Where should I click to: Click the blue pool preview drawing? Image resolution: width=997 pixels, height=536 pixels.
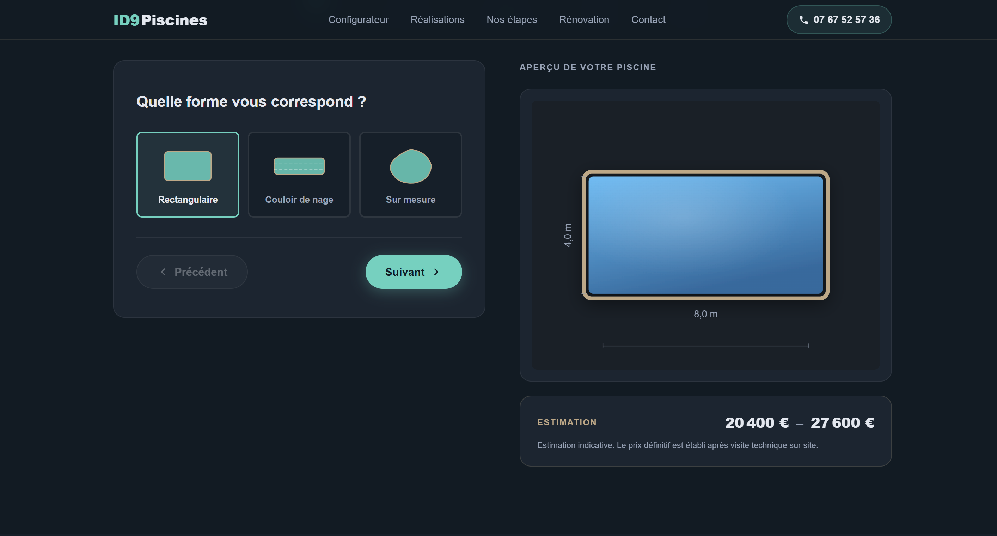[705, 235]
